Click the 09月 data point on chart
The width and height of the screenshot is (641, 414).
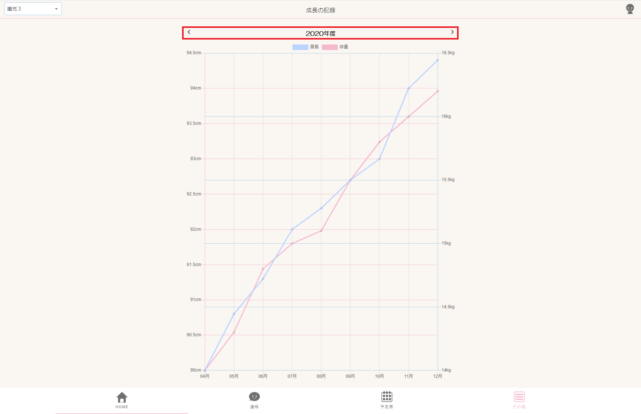tap(350, 180)
